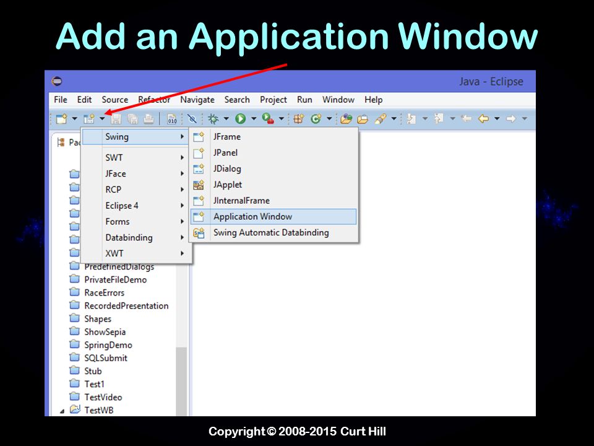Open the Refactor menu
The height and width of the screenshot is (446, 594).
click(x=154, y=100)
